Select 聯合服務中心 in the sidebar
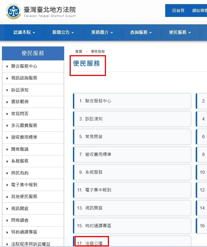 pos(24,66)
